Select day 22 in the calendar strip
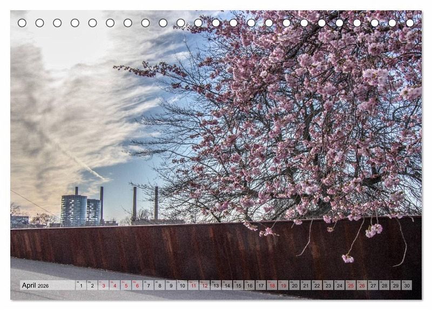 [x=317, y=285]
